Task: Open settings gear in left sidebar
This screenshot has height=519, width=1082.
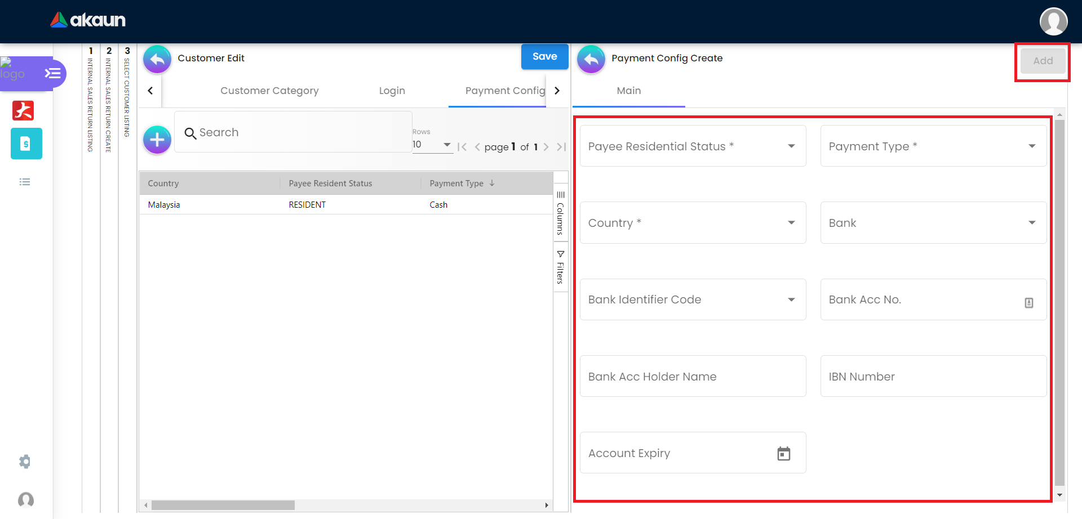Action: pos(25,462)
